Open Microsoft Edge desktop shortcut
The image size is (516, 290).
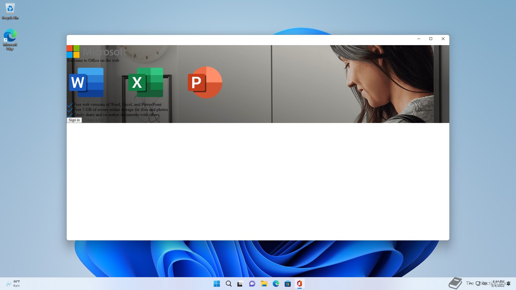10,39
